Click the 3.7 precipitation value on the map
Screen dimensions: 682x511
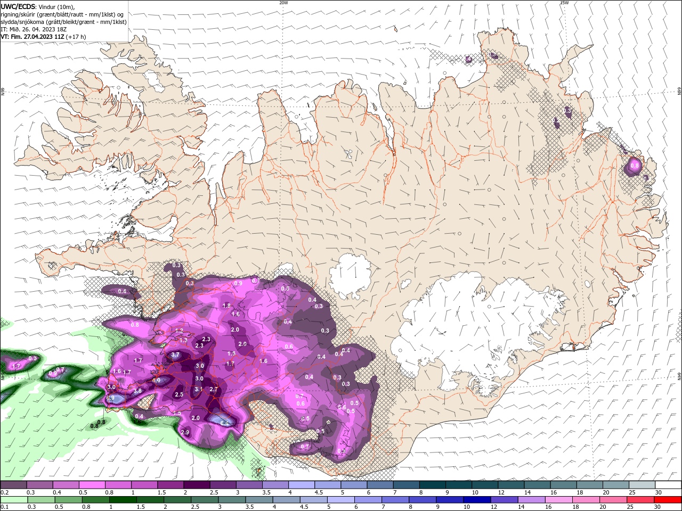[x=175, y=355]
